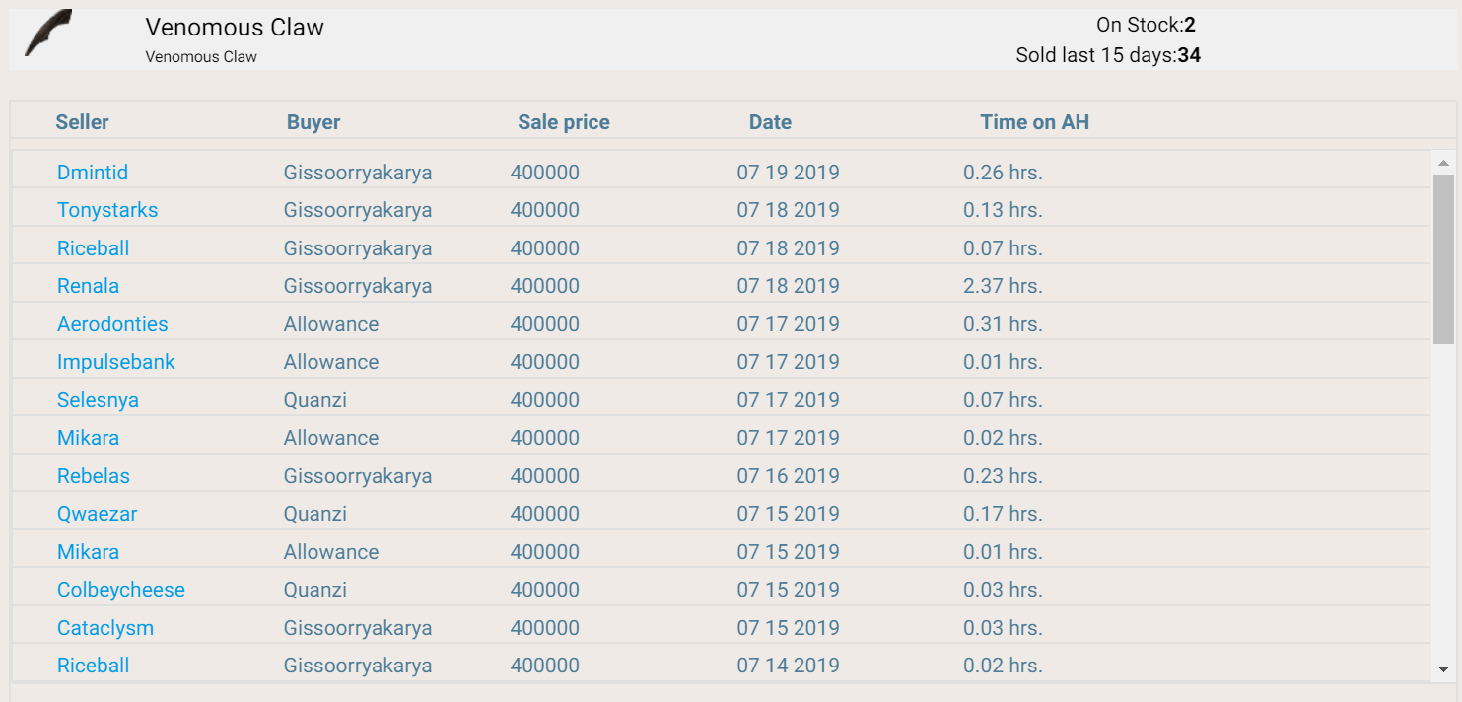Image resolution: width=1462 pixels, height=702 pixels.
Task: Click the scrollbar up arrow
Action: [1443, 163]
